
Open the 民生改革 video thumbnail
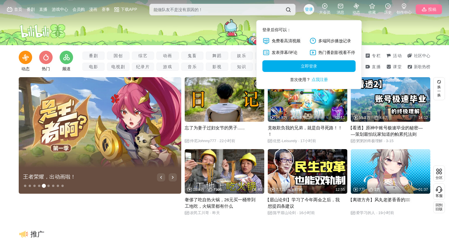tap(308, 171)
